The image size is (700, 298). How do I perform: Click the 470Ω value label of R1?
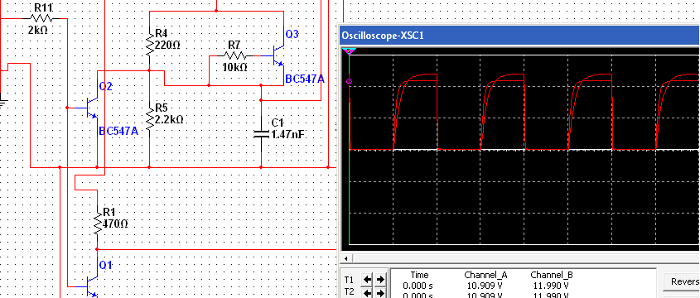115,223
